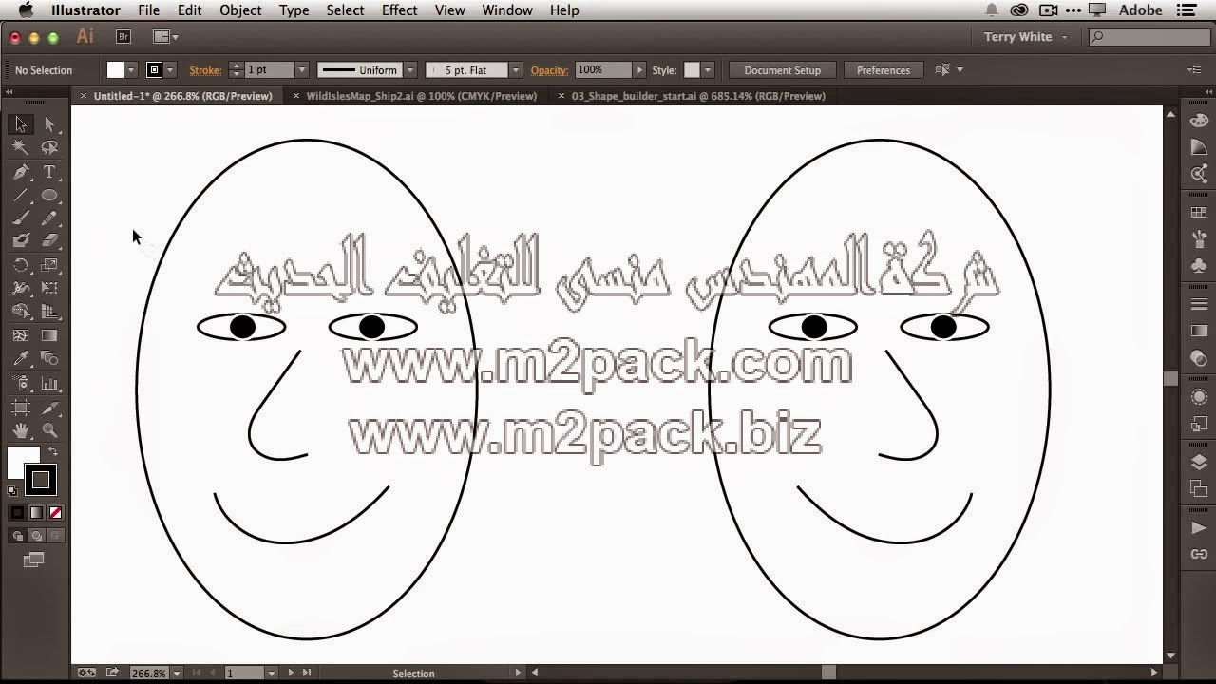
Task: Click the Document Setup button
Action: [782, 70]
